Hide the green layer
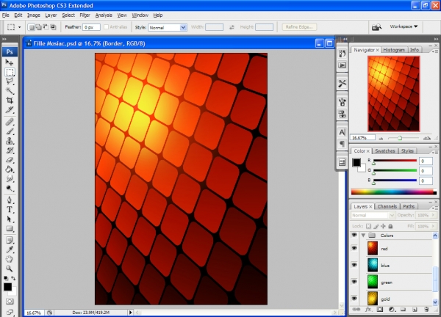441x317 pixels. pyautogui.click(x=354, y=282)
